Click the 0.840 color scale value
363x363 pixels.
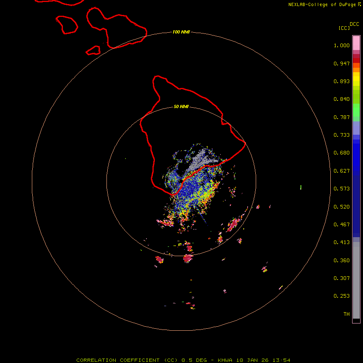(342, 99)
